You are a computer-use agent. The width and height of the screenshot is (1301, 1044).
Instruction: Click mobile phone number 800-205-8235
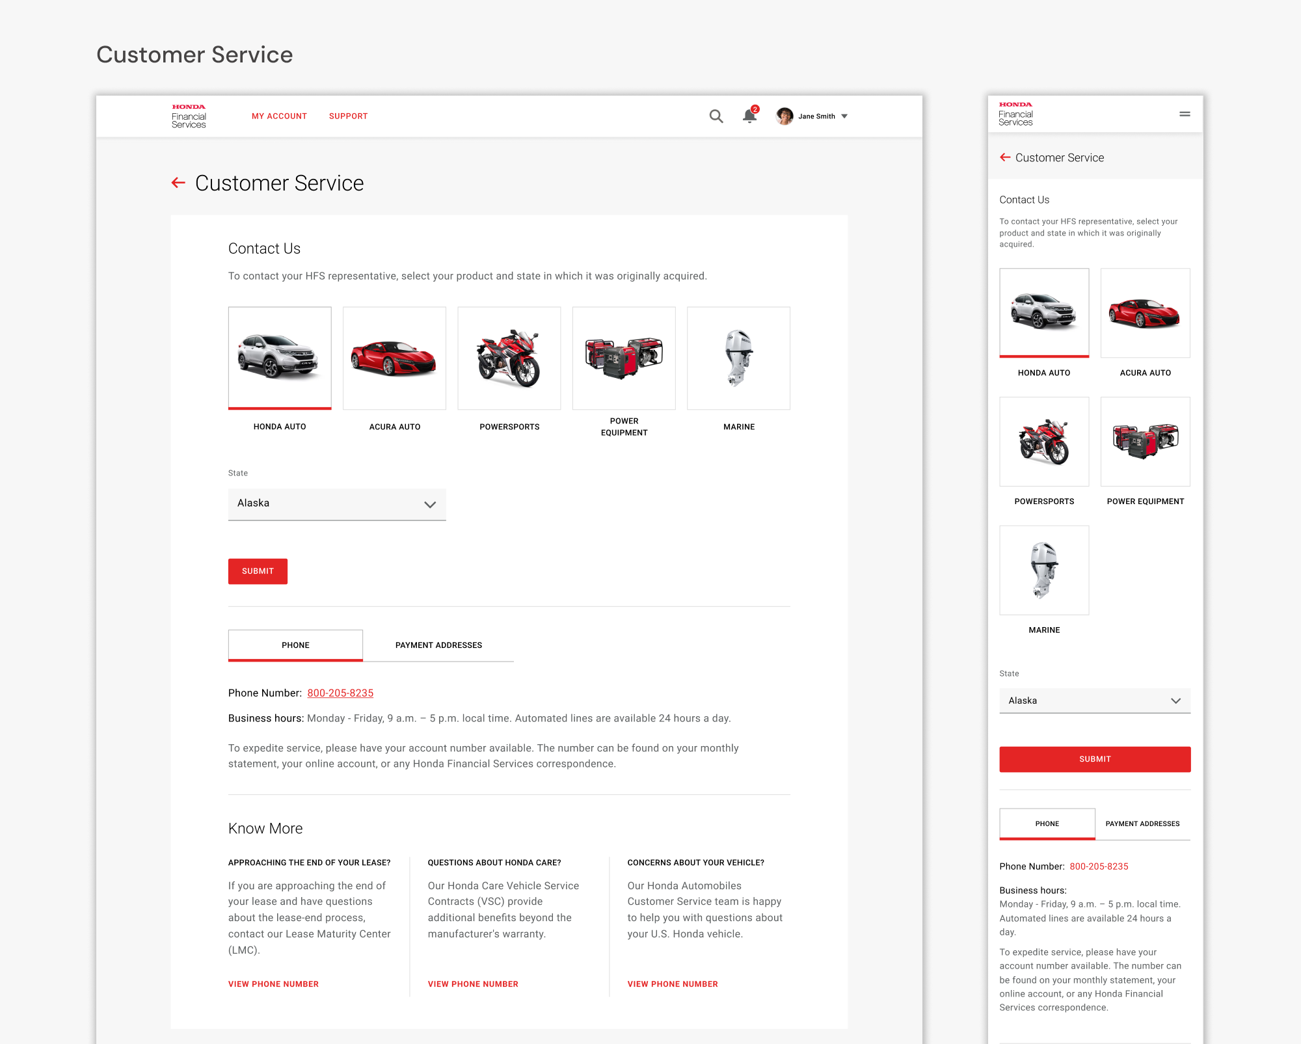(x=1099, y=866)
